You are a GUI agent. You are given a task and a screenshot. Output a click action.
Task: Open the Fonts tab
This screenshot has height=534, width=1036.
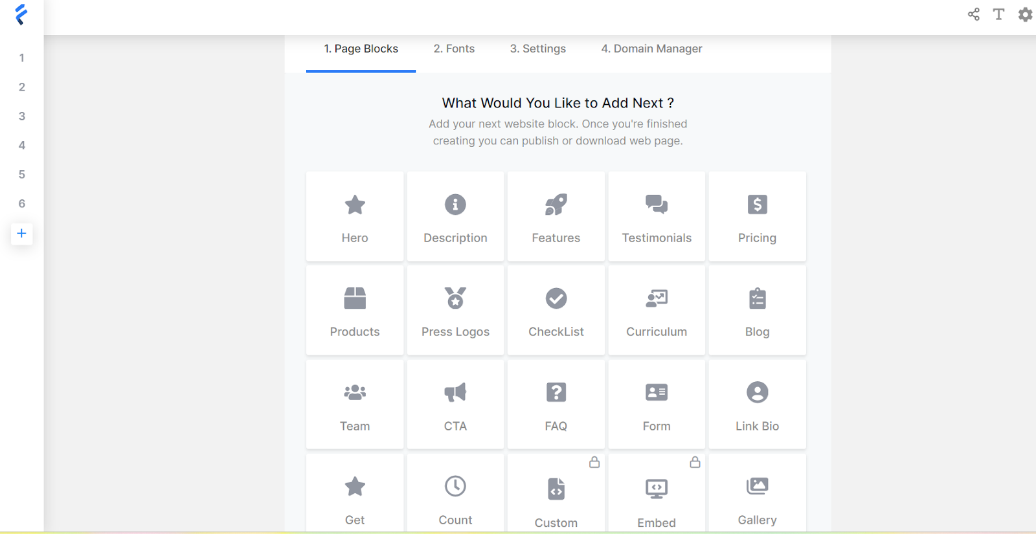coord(454,49)
